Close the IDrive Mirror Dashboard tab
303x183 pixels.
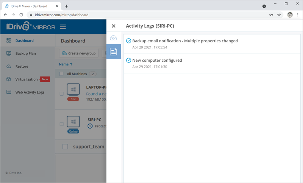tap(57, 6)
